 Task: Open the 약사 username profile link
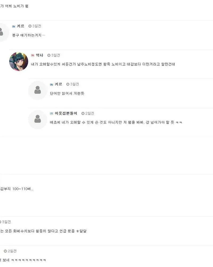40,55
